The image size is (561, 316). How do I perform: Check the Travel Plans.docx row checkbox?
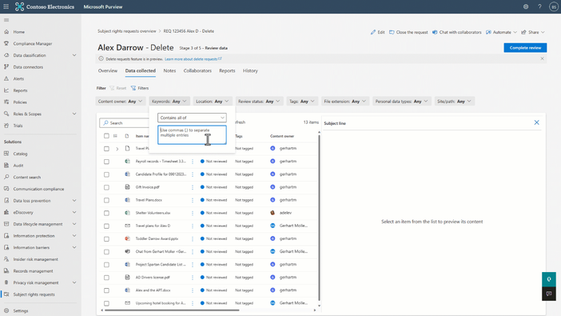106,200
